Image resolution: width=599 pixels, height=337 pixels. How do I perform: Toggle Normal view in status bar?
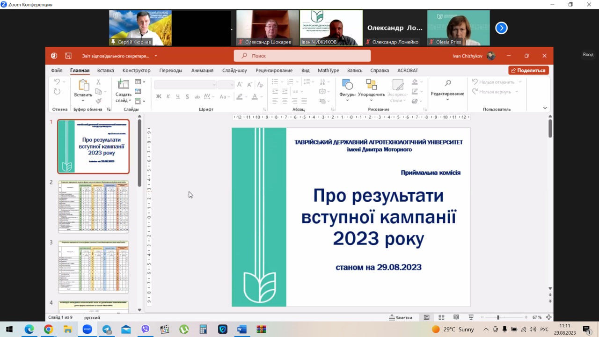point(426,317)
